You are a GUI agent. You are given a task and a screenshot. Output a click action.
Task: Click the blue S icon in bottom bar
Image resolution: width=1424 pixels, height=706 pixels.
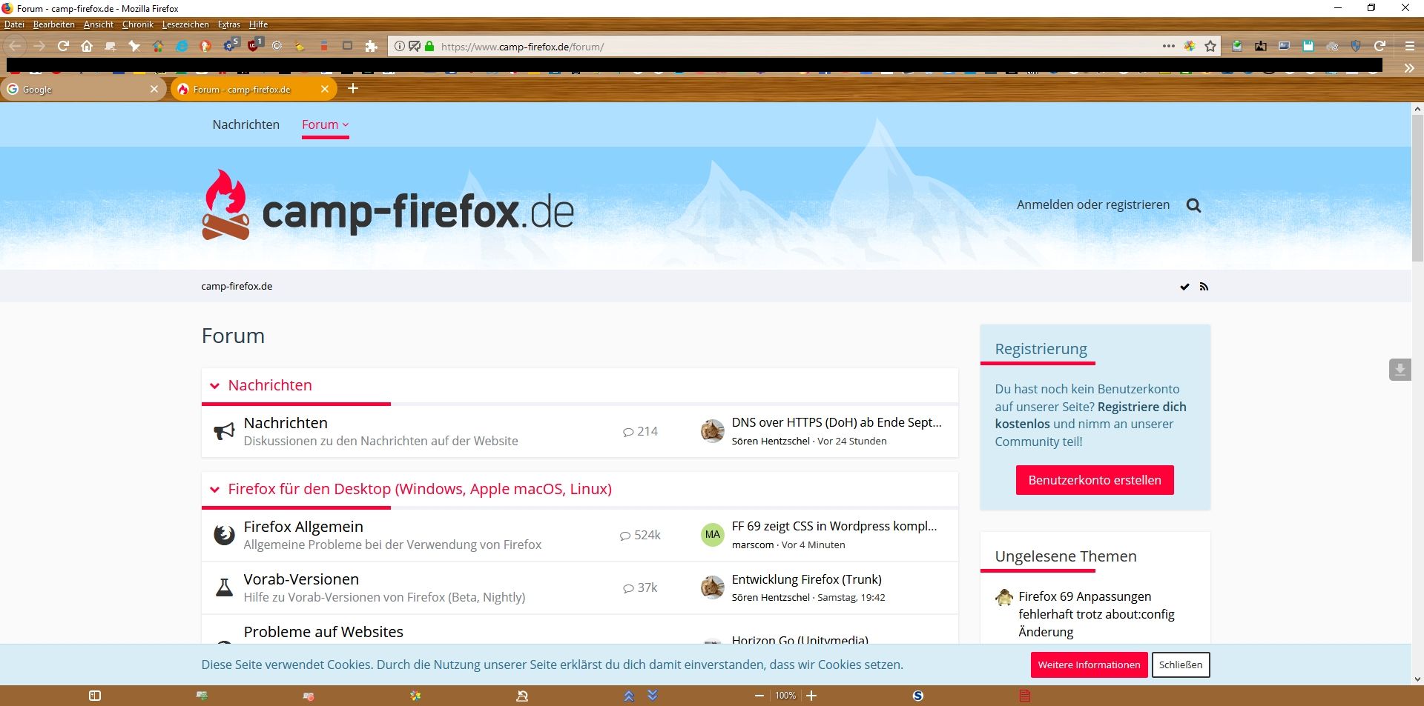pos(918,696)
